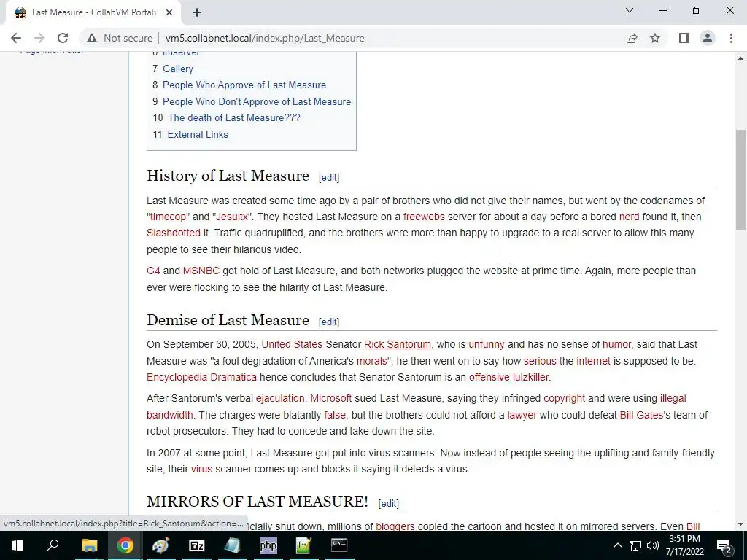
Task: Click the address bar URL
Action: pyautogui.click(x=265, y=38)
